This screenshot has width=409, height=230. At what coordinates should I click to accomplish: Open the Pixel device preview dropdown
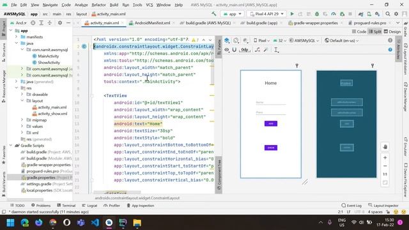point(261,40)
